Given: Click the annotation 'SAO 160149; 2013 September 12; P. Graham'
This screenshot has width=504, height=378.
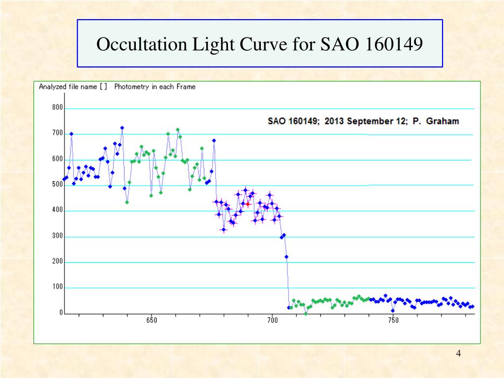Looking at the screenshot, I should coord(363,121).
